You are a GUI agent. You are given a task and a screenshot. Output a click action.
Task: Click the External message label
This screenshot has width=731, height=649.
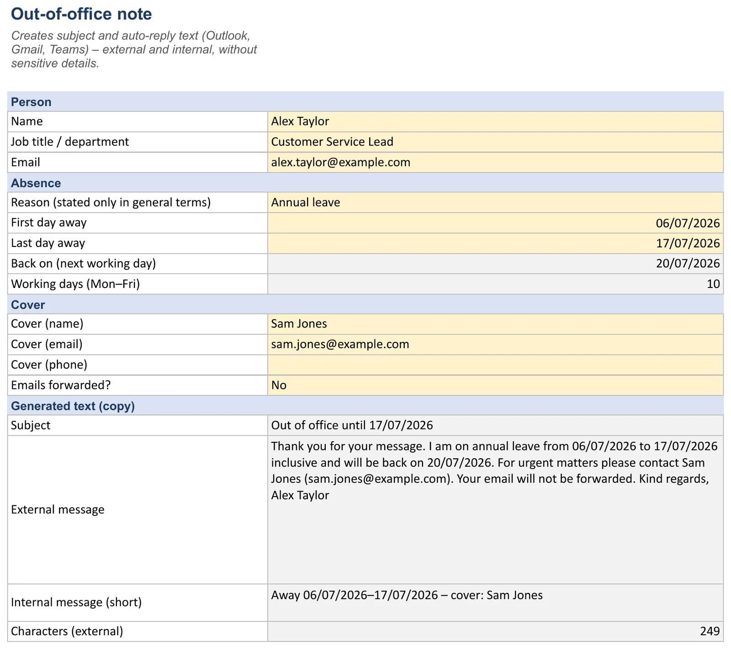pos(58,510)
